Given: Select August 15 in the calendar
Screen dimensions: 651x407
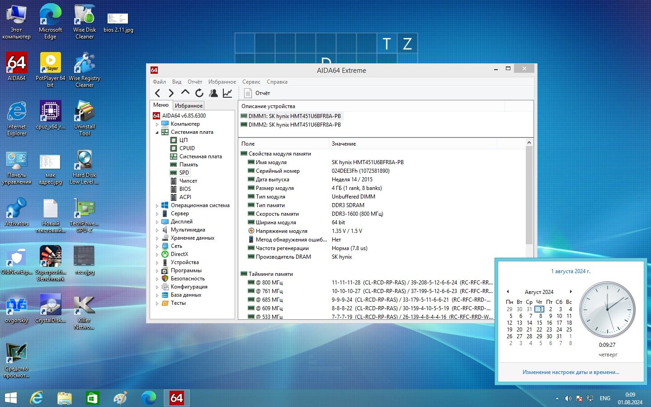Looking at the screenshot, I should click(x=539, y=322).
